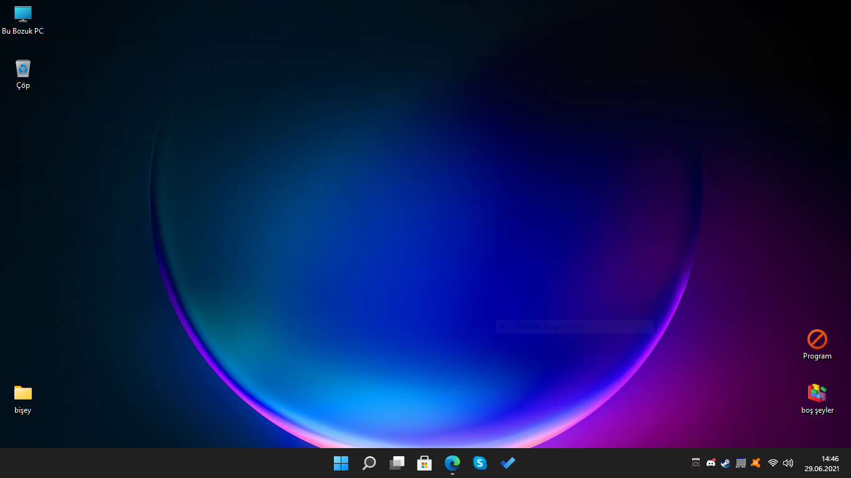
Task: Select the Çöp recycle bin icon
Action: click(x=23, y=74)
